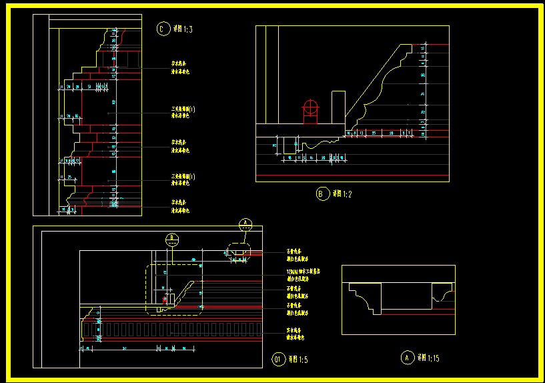Click callout bubble A atop lower-left drawing

pos(245,224)
